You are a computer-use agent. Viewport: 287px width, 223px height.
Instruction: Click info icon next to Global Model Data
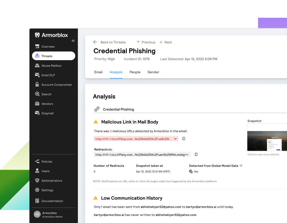(241, 166)
